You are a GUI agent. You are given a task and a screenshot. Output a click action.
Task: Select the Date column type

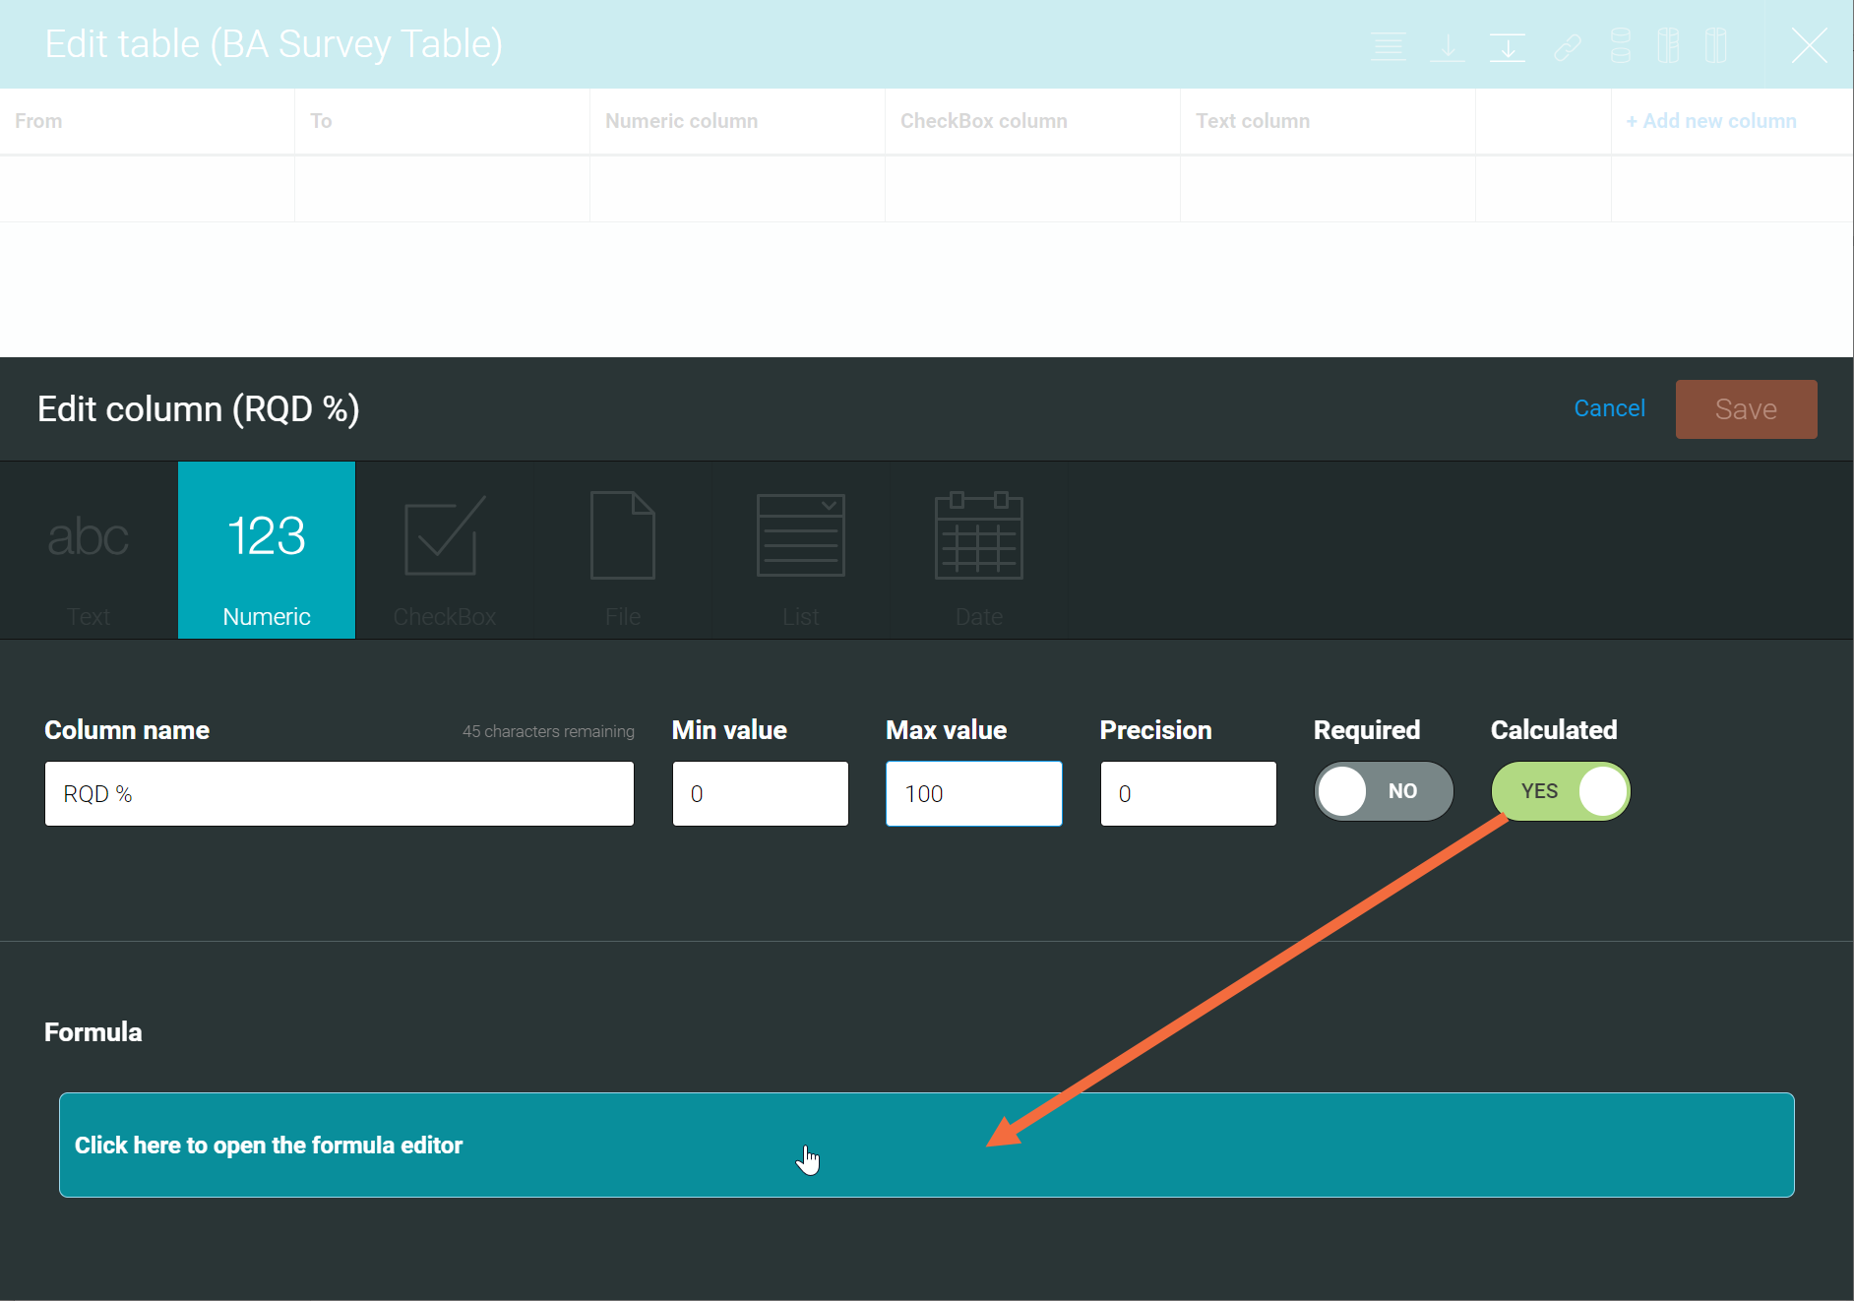(x=979, y=550)
